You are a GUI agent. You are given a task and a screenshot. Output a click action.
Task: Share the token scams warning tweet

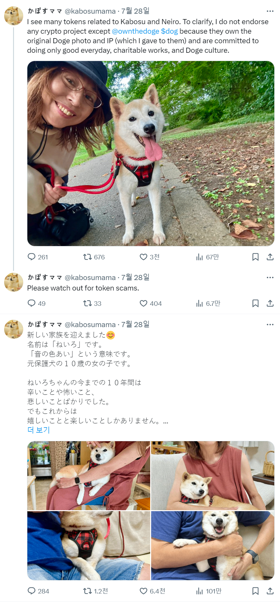(270, 303)
